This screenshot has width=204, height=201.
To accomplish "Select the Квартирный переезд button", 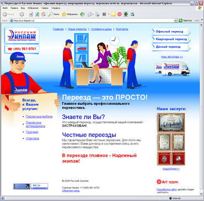I will 171,39.
